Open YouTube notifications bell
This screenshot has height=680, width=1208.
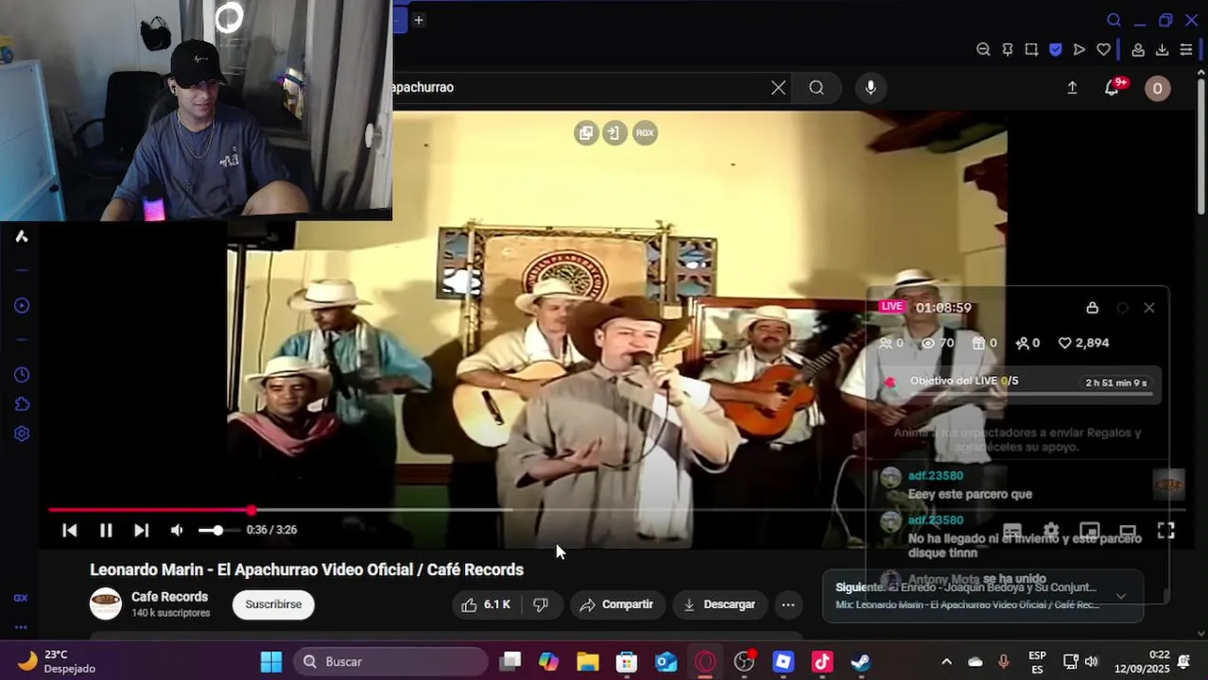tap(1113, 88)
